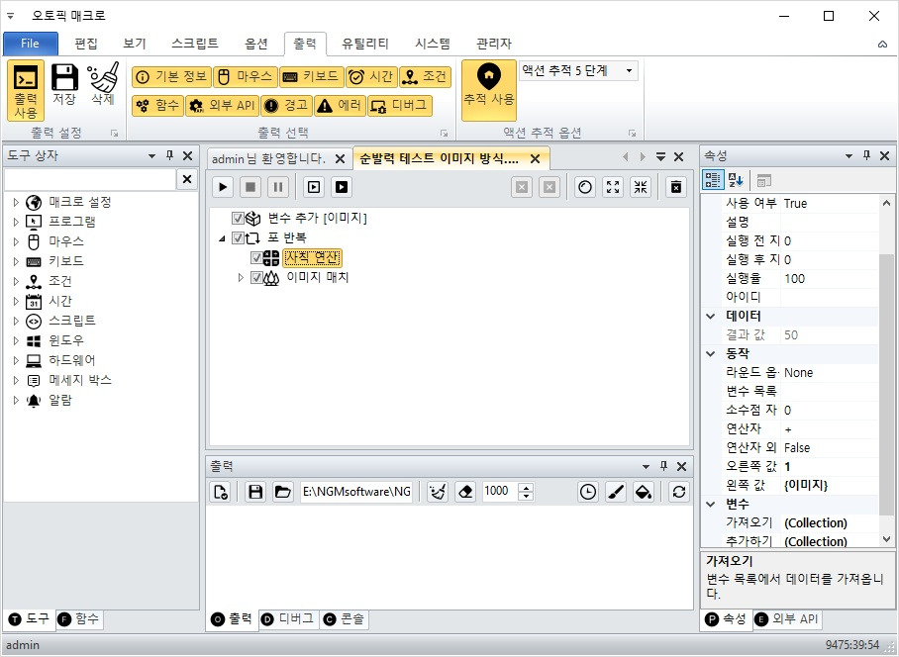Expand 하드웨어 in the toolbox
The height and width of the screenshot is (657, 899).
point(16,360)
